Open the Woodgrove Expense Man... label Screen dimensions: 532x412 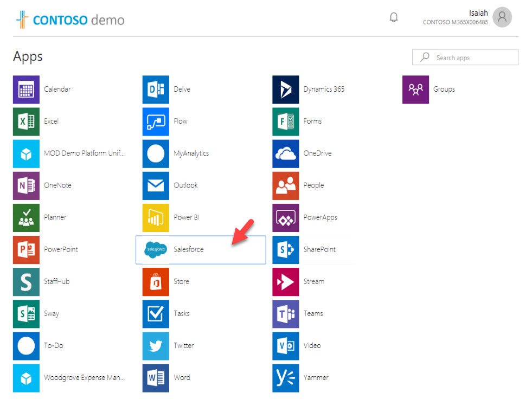[85, 378]
